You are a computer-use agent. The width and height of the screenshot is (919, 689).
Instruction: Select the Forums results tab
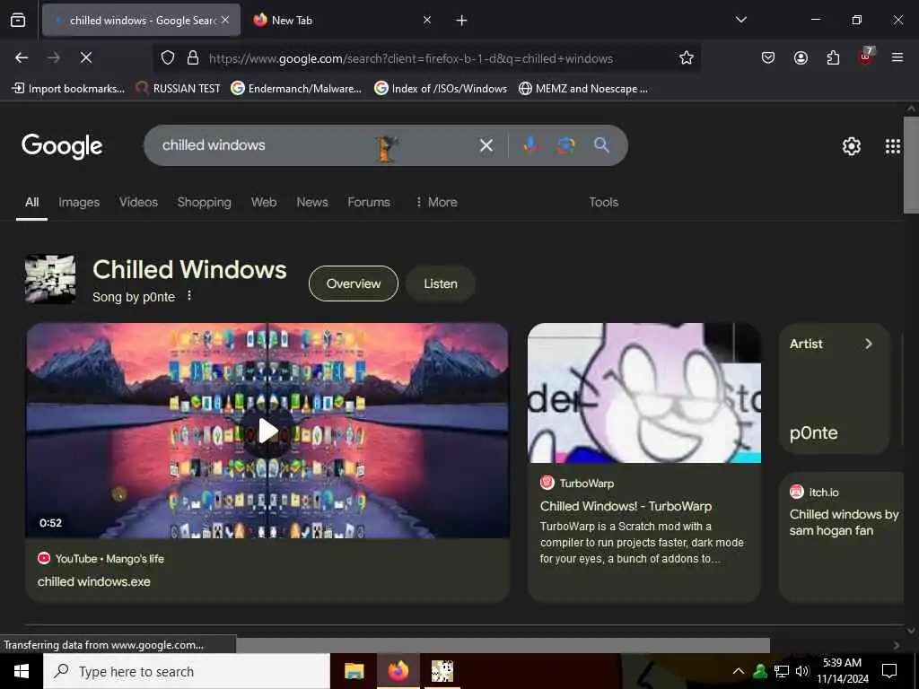(x=369, y=202)
